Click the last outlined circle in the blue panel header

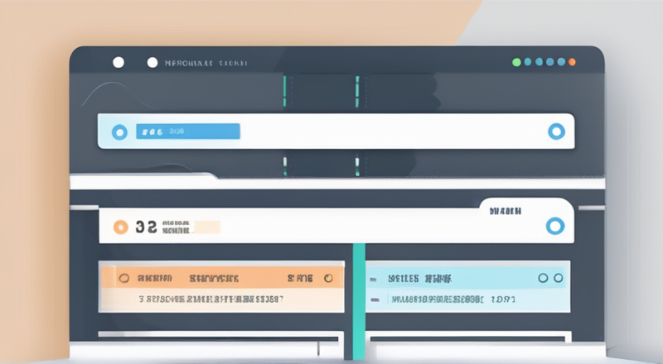(x=558, y=278)
